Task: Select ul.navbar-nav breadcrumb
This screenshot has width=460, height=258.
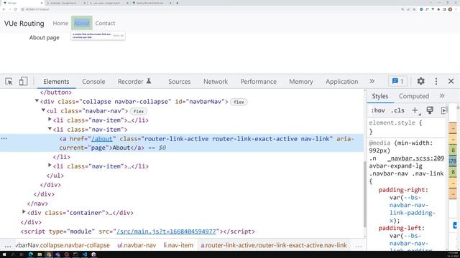Action: click(x=137, y=245)
